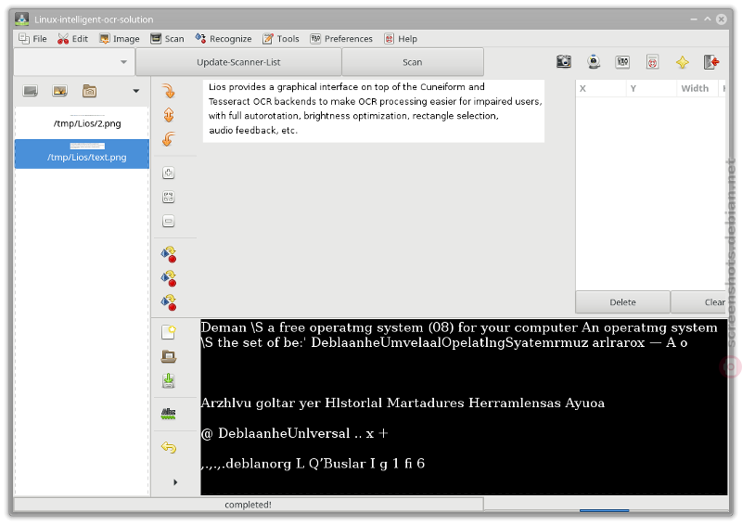The image size is (742, 525).
Task: Click the topmost of three recognize icons
Action: [x=169, y=254]
